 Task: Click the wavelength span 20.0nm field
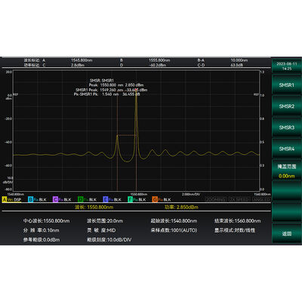click(x=105, y=220)
